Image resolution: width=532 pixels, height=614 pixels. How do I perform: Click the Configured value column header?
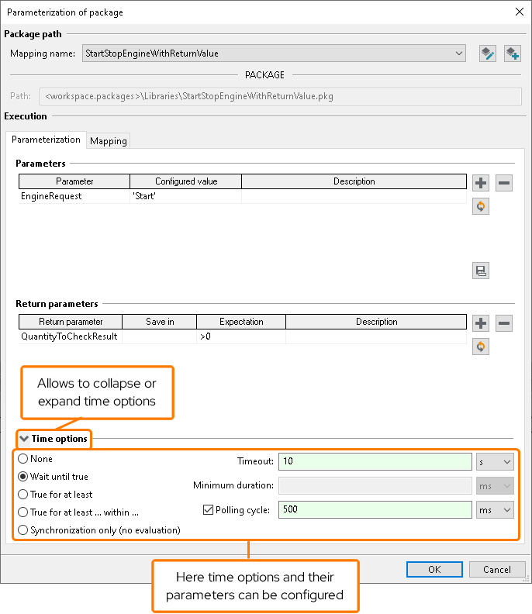[185, 181]
